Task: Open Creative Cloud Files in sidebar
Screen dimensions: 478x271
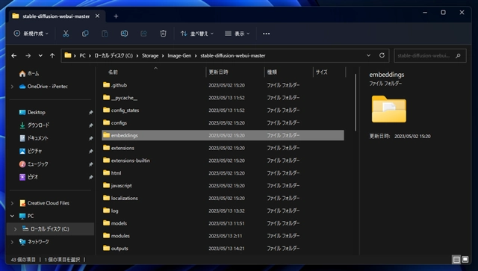Action: coord(45,203)
